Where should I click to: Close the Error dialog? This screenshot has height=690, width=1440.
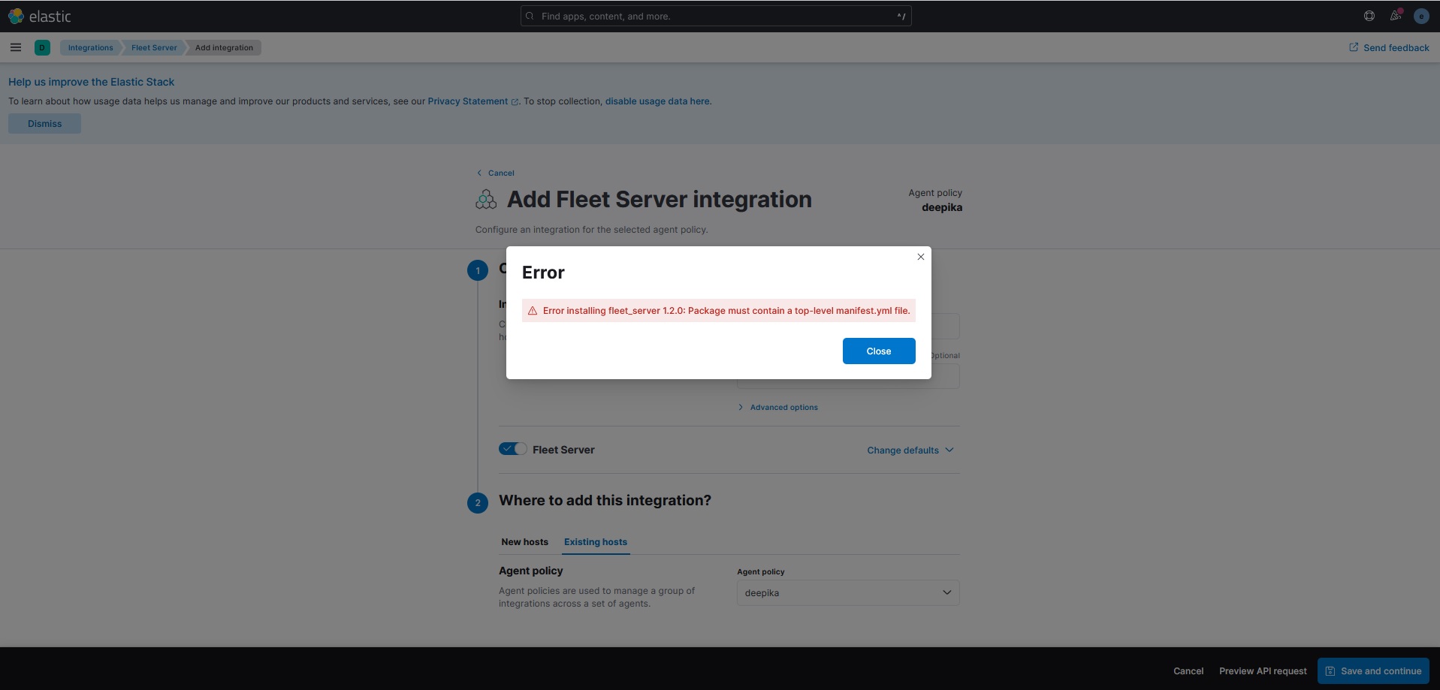(x=878, y=351)
